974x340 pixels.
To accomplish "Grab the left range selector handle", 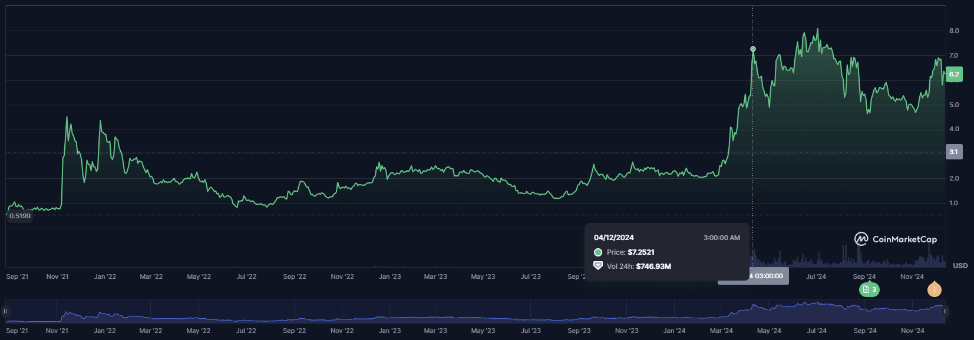I will click(5, 311).
